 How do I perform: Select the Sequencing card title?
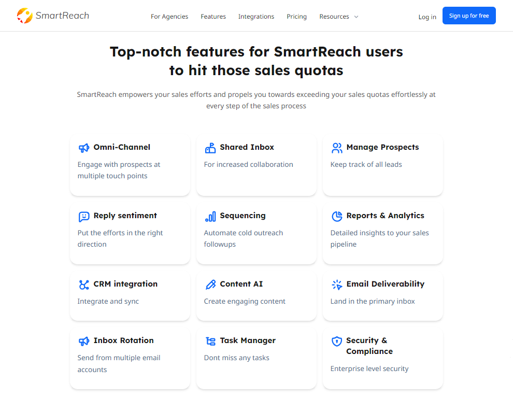pyautogui.click(x=243, y=216)
